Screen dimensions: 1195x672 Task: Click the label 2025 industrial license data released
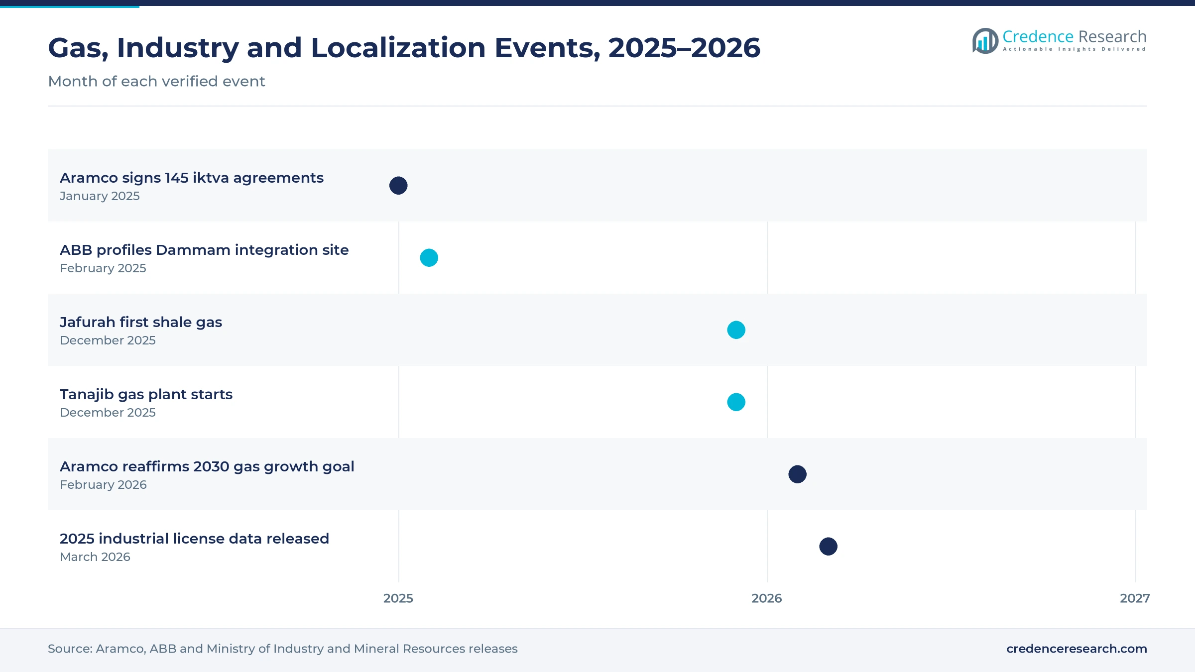point(194,539)
